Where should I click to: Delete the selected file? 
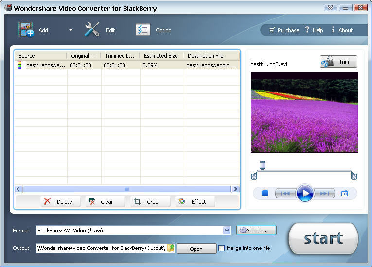(x=60, y=201)
